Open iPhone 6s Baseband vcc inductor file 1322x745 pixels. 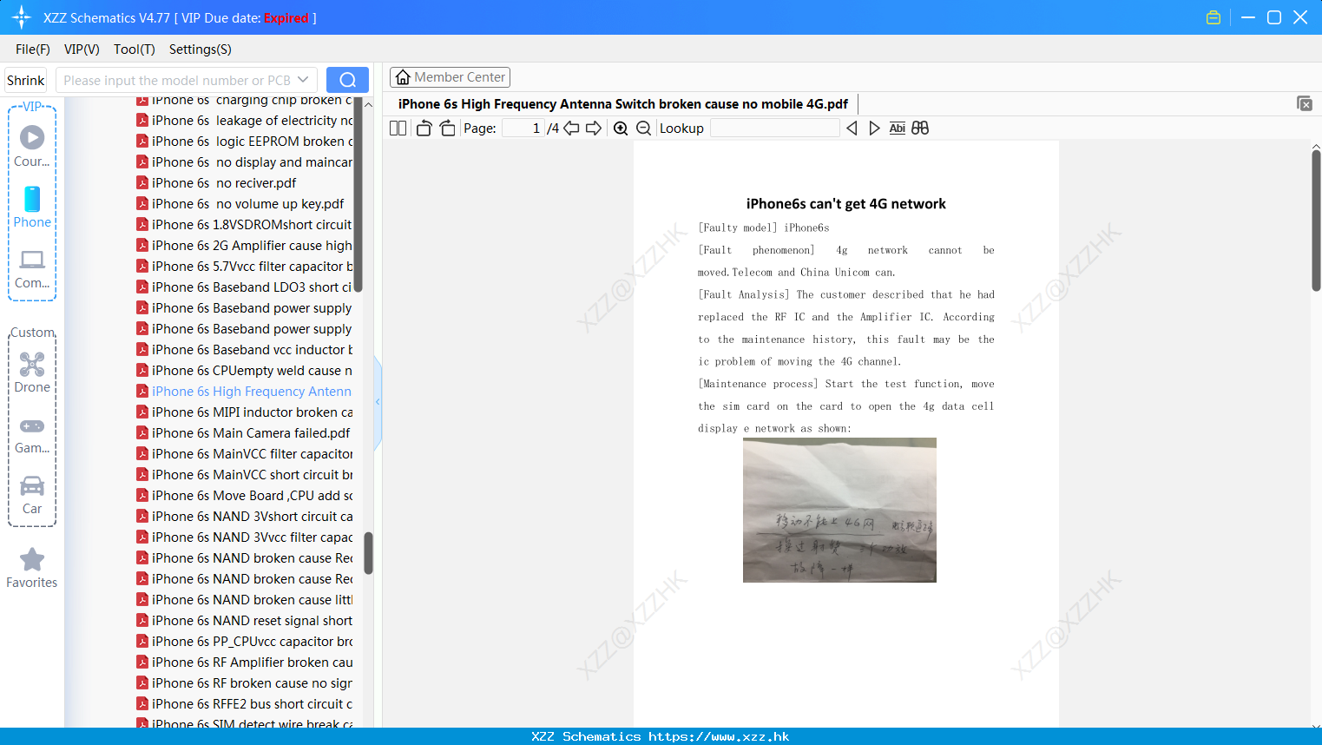[x=244, y=350]
